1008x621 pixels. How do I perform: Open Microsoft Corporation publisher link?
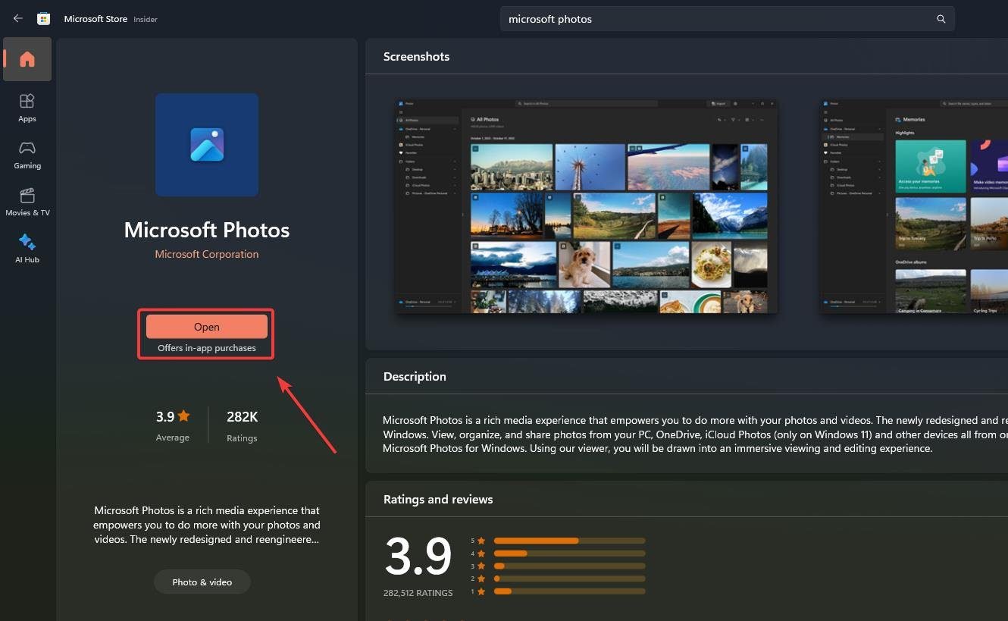coord(207,254)
